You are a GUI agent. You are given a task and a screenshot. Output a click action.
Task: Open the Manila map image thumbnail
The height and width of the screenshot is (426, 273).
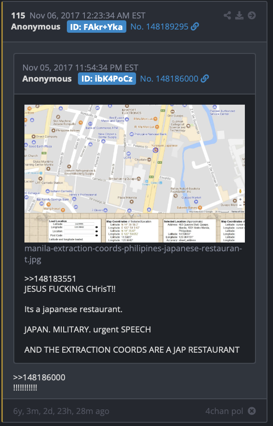tap(135, 173)
